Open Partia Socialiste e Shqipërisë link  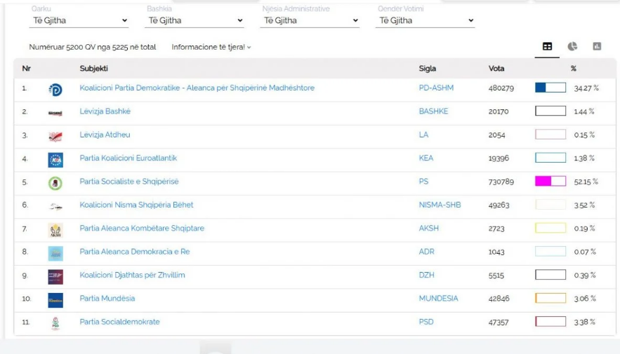pos(129,182)
